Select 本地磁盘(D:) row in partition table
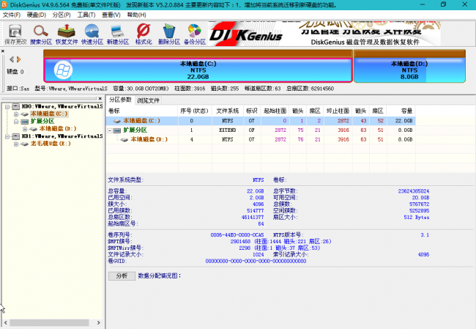Image resolution: width=476 pixels, height=329 pixels. [x=261, y=139]
